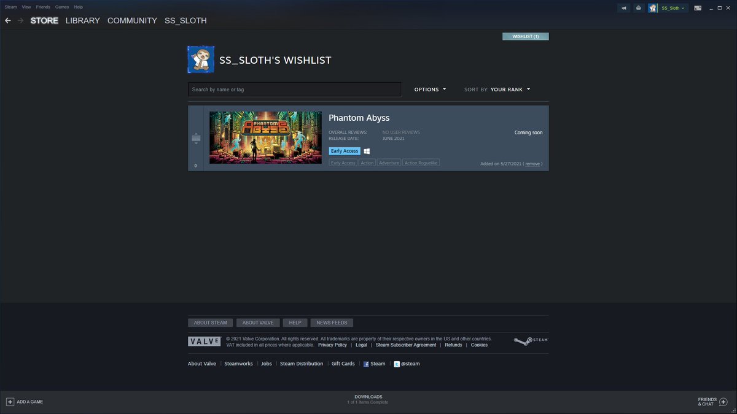
Task: Click the Valve logo in footer
Action: (204, 342)
